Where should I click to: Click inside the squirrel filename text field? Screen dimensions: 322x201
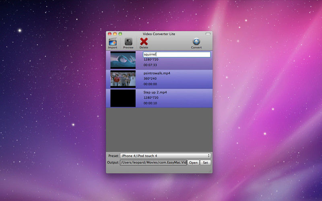(177, 54)
